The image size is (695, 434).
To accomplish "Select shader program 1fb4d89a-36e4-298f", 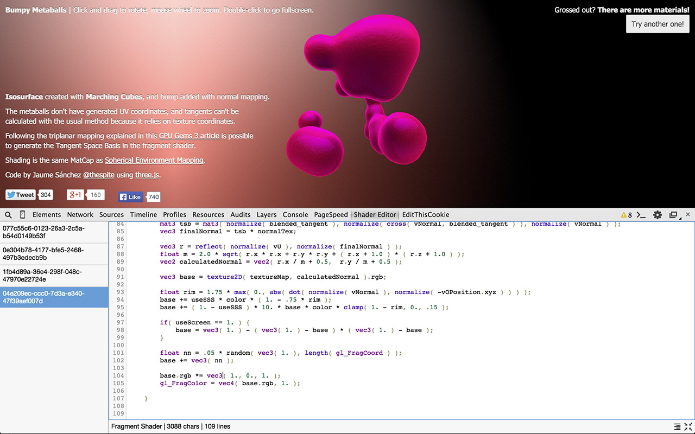I will click(54, 276).
